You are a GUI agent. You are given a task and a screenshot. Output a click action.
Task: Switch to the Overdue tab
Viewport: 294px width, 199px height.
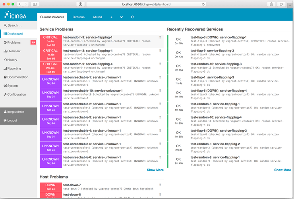(79, 17)
